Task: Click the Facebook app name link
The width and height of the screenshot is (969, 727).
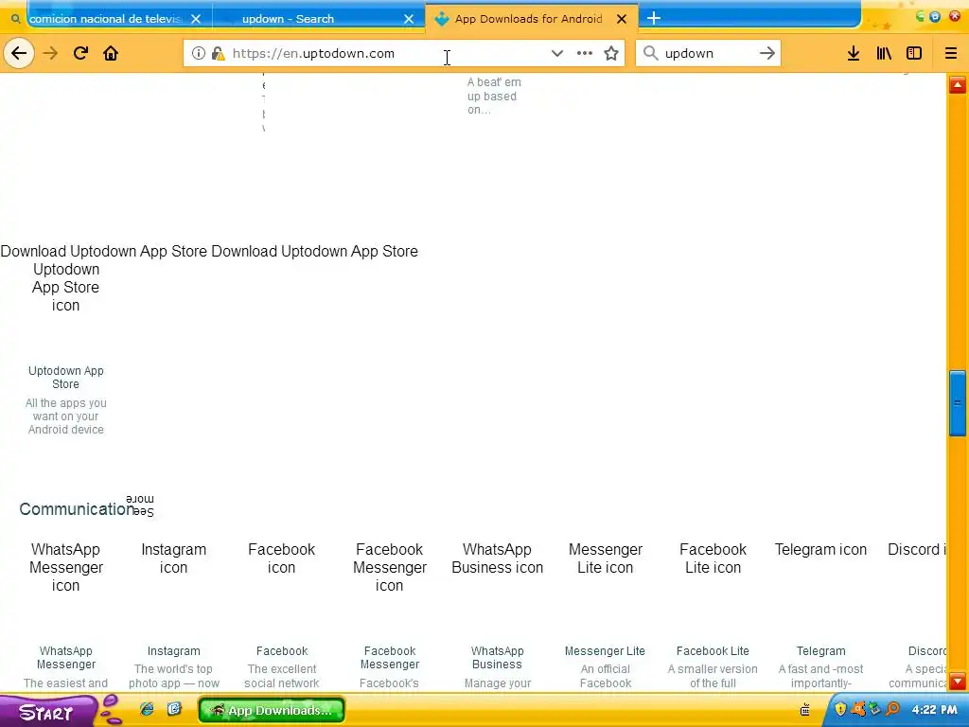Action: click(x=282, y=651)
